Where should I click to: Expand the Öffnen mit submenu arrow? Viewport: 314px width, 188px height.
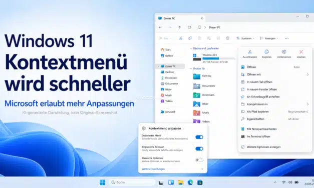[x=308, y=74]
